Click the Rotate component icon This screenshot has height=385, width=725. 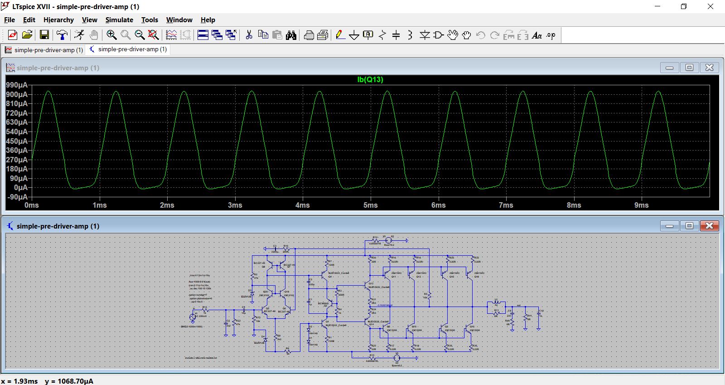pyautogui.click(x=509, y=35)
